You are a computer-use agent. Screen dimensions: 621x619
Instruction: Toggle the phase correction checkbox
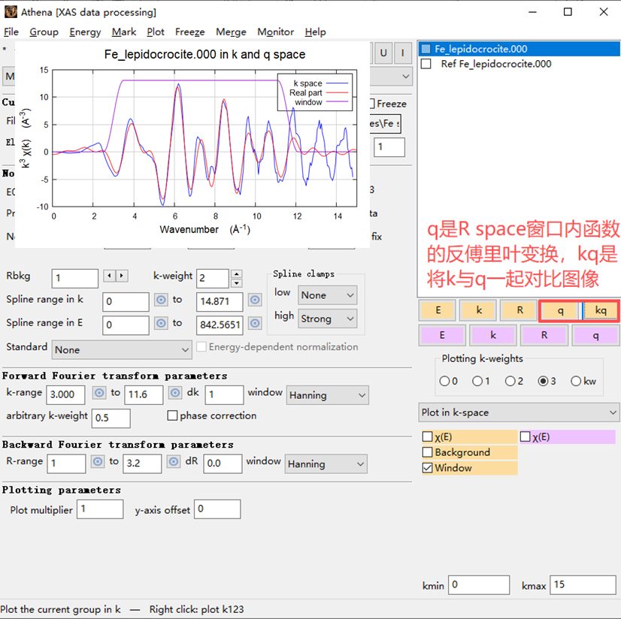pos(172,415)
